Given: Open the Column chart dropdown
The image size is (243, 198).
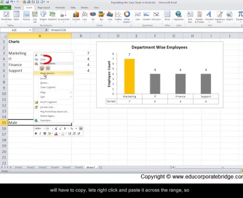Looking at the screenshot, I should 76,16.
